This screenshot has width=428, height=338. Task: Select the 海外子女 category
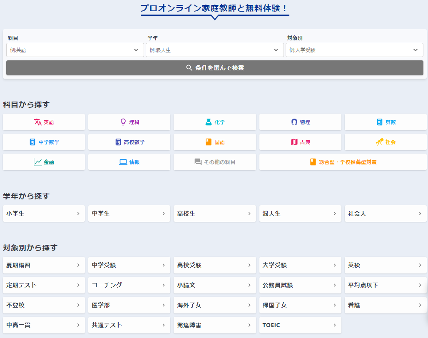214,305
